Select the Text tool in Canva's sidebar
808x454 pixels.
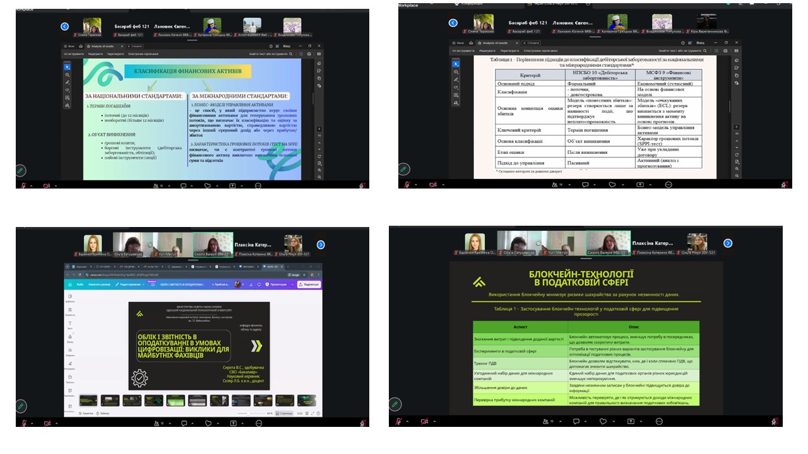pos(70,324)
